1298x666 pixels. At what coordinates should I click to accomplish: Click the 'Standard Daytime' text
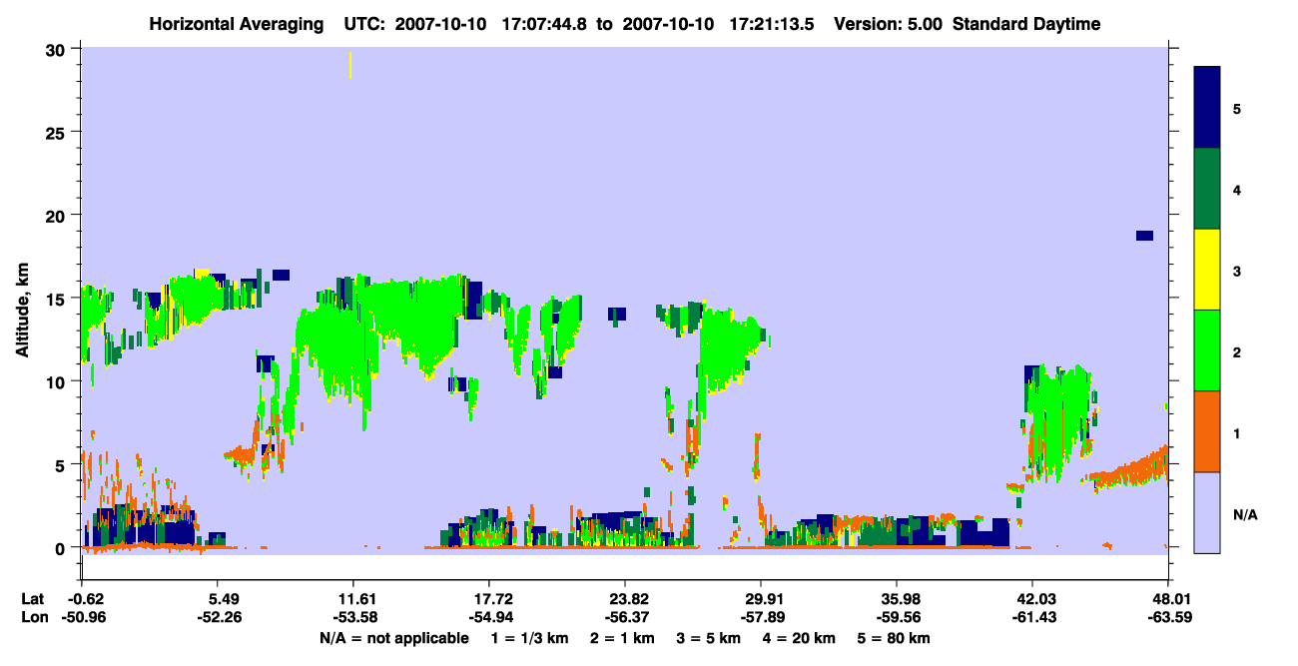1026,24
